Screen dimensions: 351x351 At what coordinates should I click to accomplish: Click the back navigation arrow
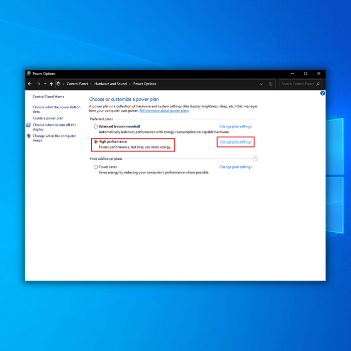click(30, 84)
